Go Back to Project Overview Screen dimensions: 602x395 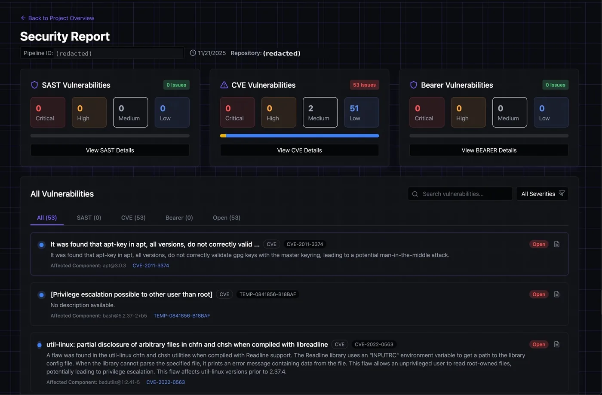point(57,18)
